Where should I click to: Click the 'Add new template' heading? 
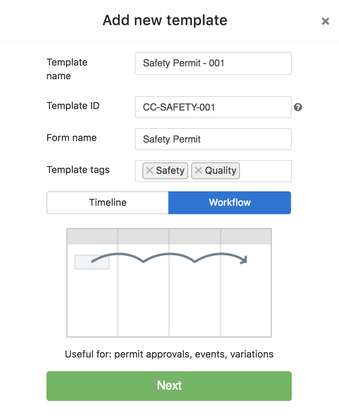165,20
